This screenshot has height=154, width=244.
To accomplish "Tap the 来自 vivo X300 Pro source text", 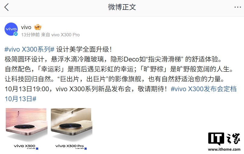I will tap(60, 35).
